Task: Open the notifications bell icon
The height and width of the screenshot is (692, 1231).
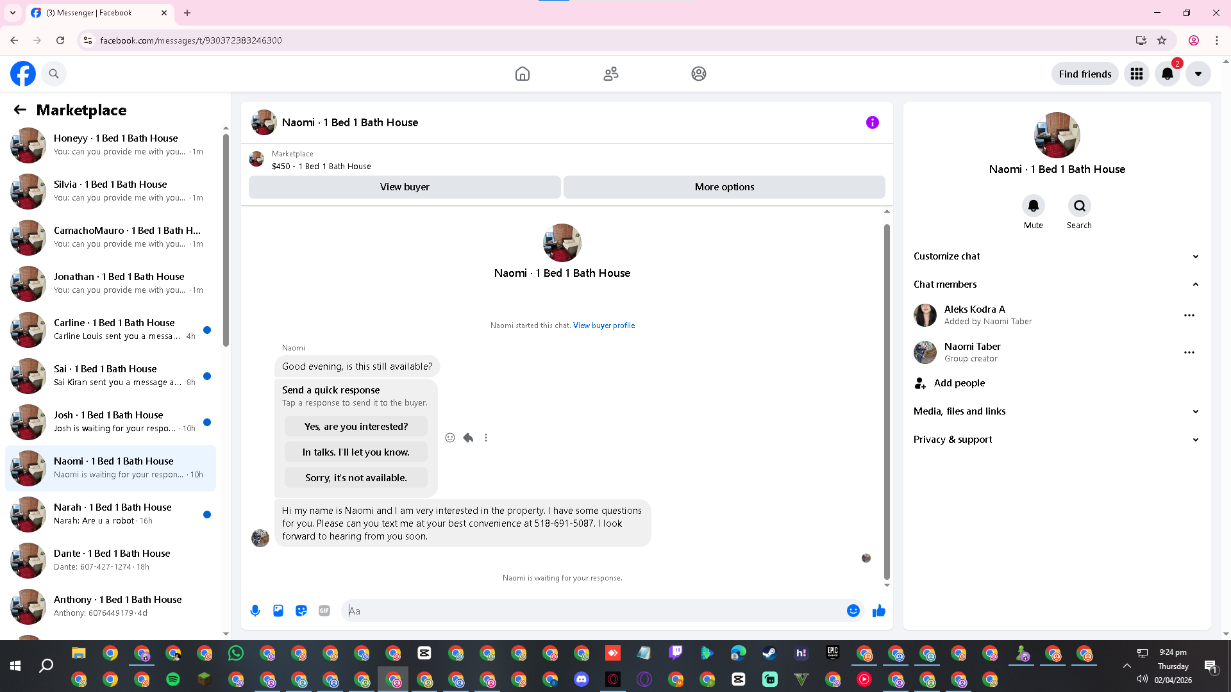Action: coord(1168,74)
